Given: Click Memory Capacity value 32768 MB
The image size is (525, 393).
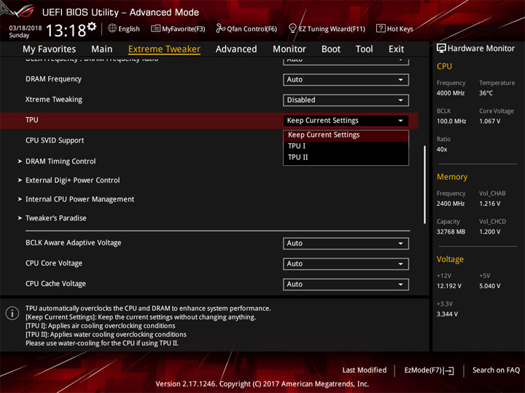Looking at the screenshot, I should tap(451, 232).
